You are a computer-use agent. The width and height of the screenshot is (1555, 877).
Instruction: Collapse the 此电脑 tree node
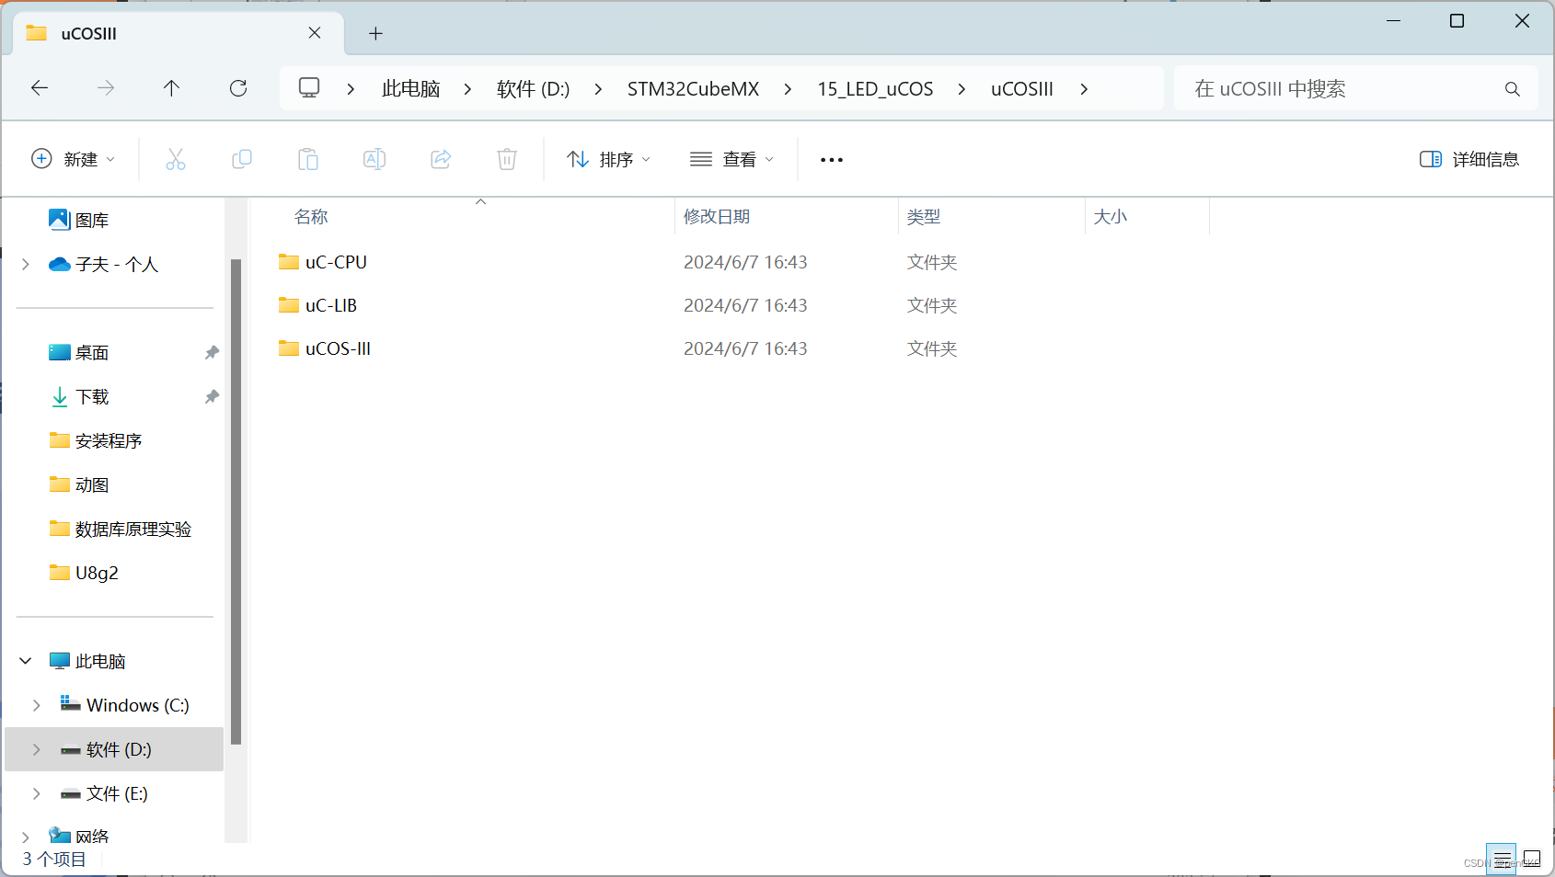coord(26,661)
